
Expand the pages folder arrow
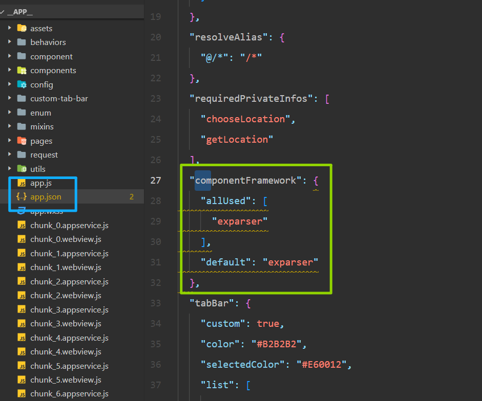(10, 141)
